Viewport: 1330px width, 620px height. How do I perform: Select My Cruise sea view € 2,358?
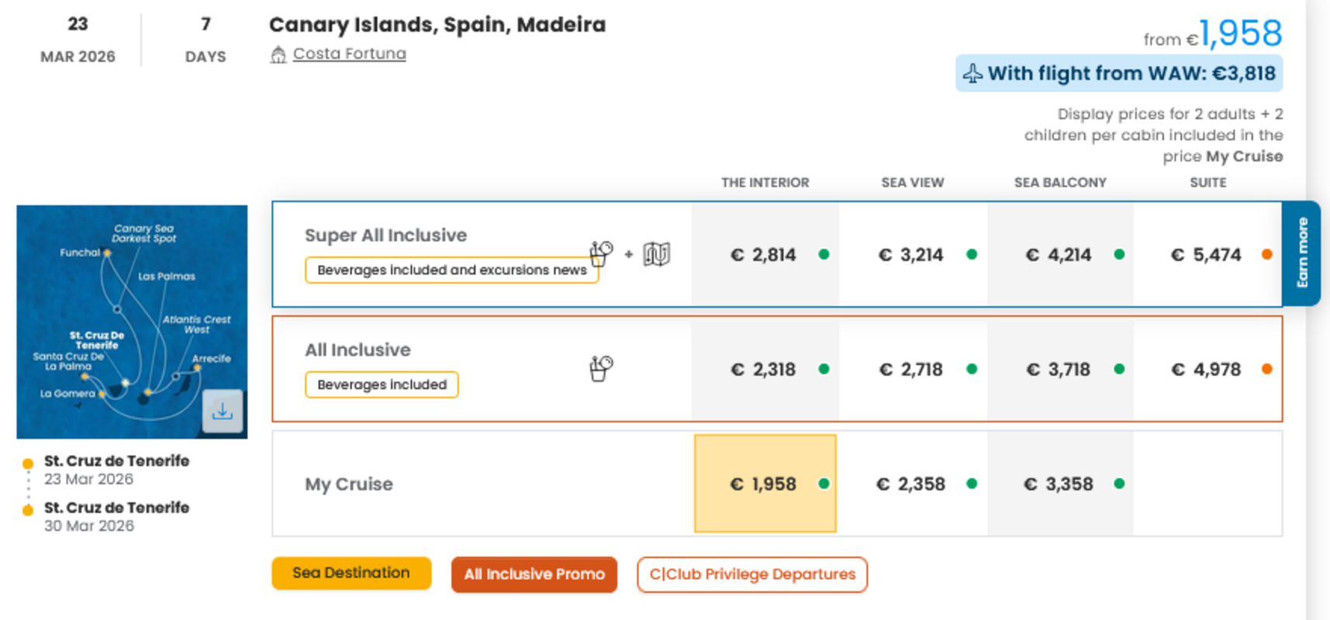[x=912, y=484]
